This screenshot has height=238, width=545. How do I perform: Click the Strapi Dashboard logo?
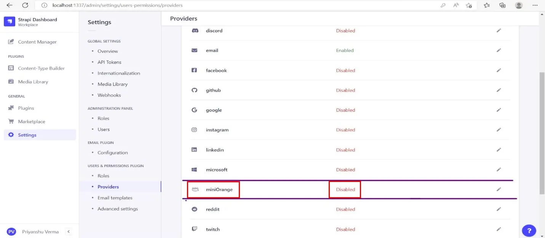coord(10,22)
